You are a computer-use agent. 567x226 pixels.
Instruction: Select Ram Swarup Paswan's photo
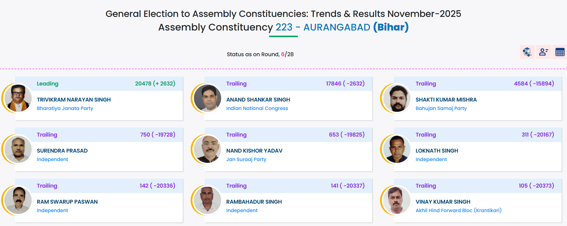(18, 200)
